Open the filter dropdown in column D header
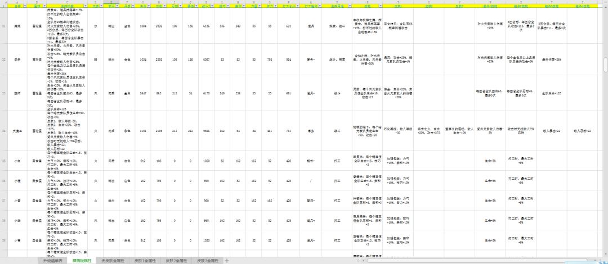The image size is (608, 264). 100,6
